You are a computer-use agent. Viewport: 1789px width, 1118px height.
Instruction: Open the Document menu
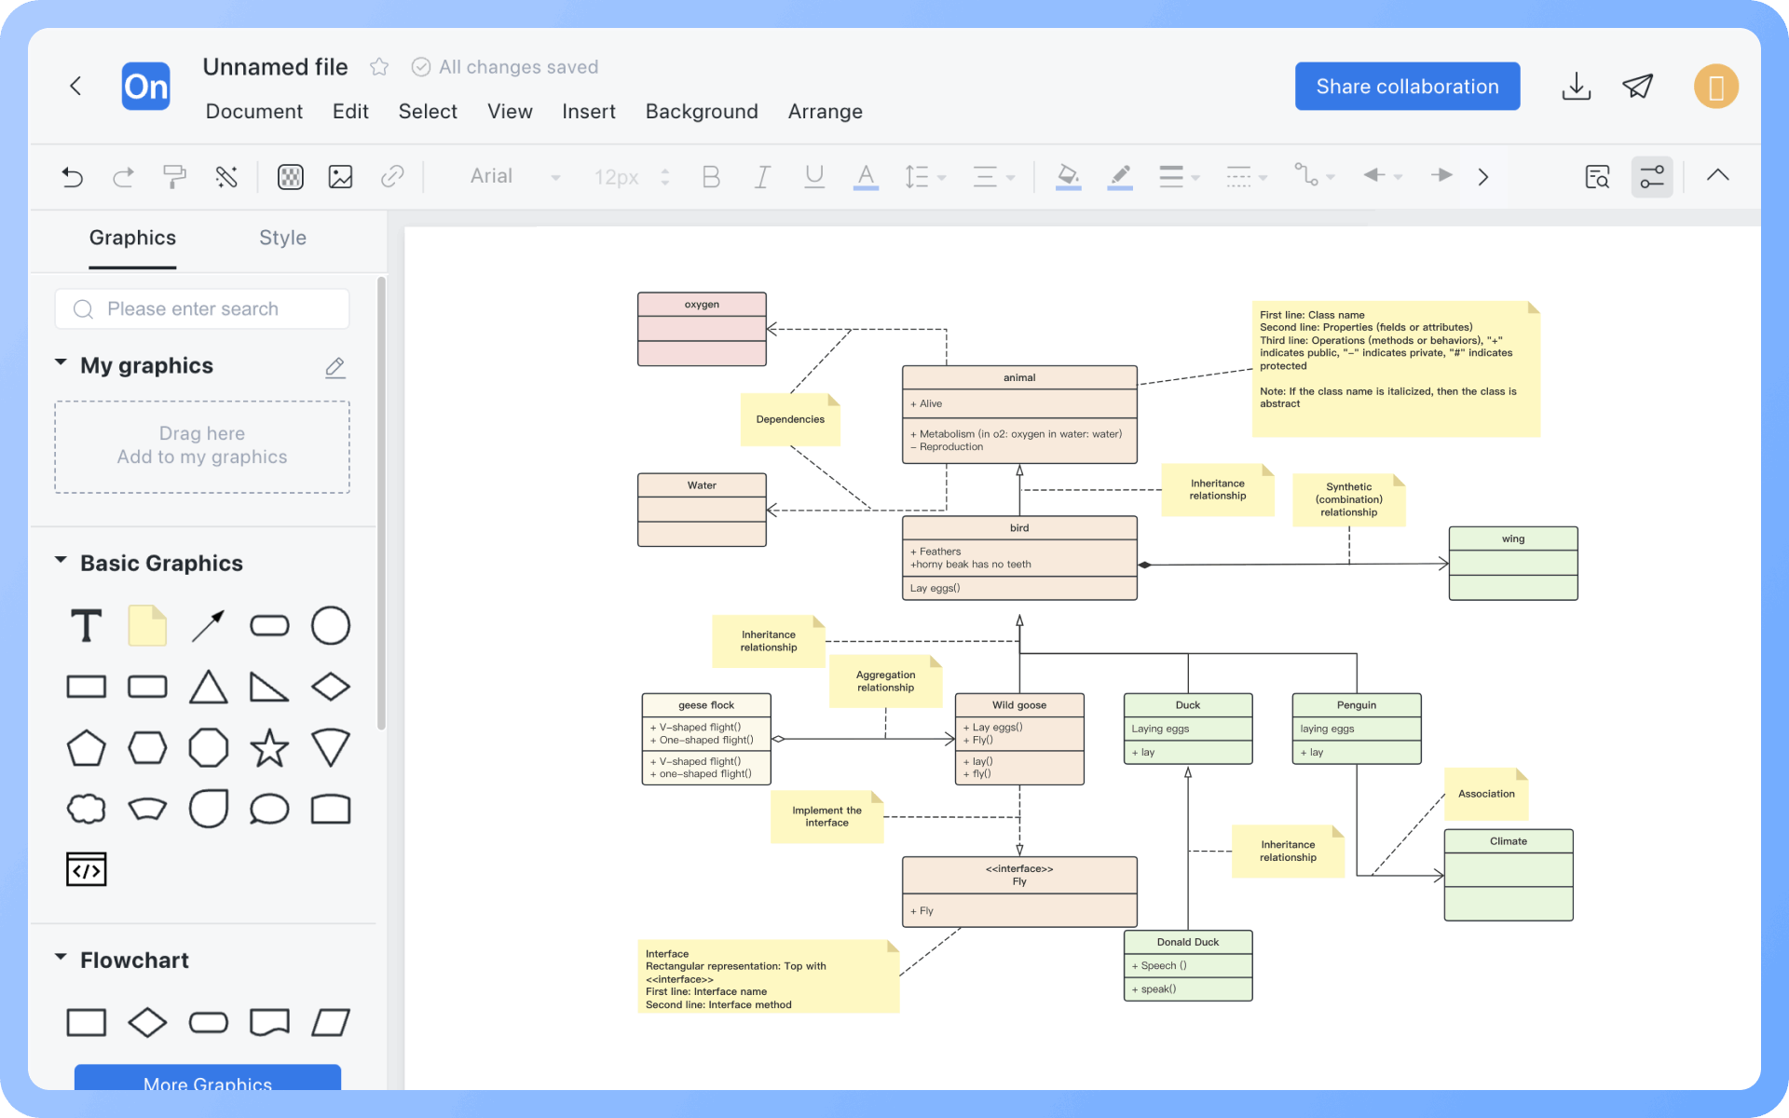[253, 112]
